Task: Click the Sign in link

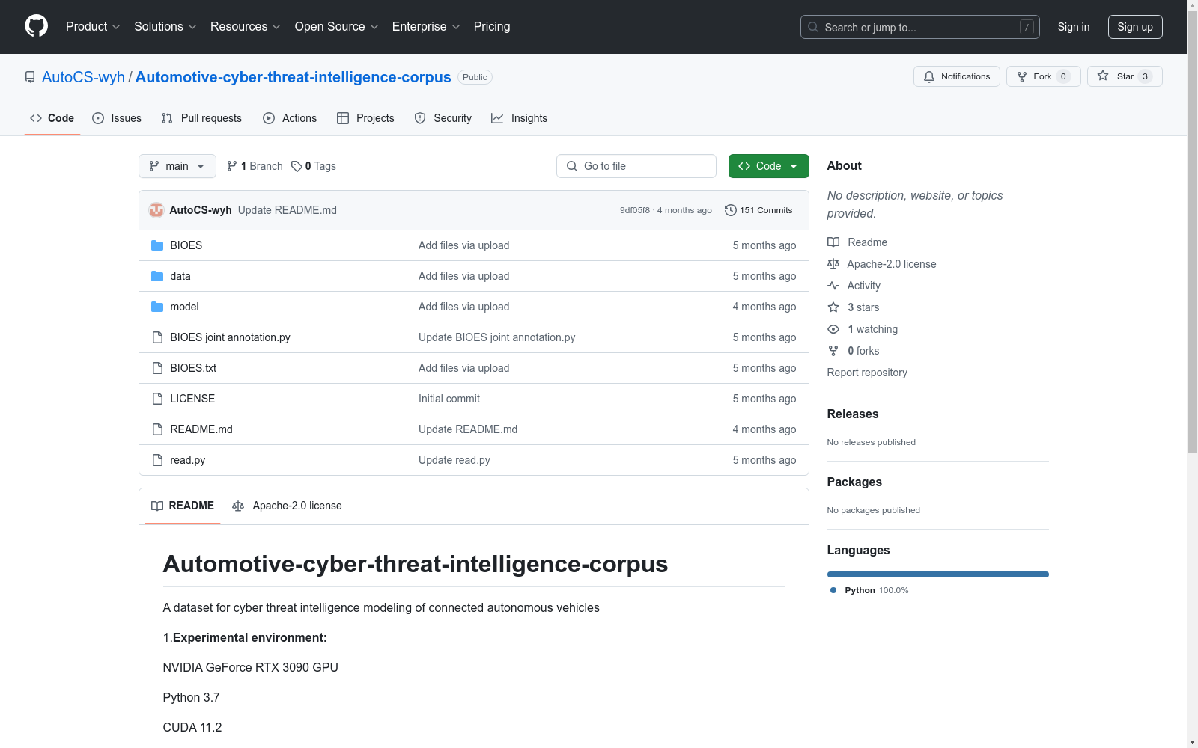Action: click(1073, 27)
